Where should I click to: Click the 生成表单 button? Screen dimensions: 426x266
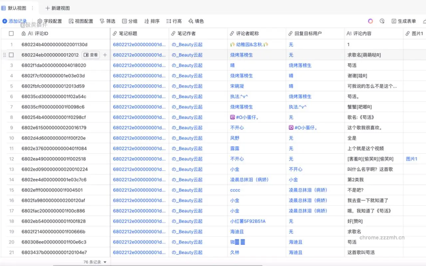pos(404,21)
